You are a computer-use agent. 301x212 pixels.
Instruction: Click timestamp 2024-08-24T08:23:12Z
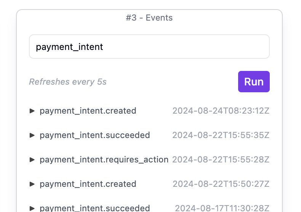click(221, 111)
